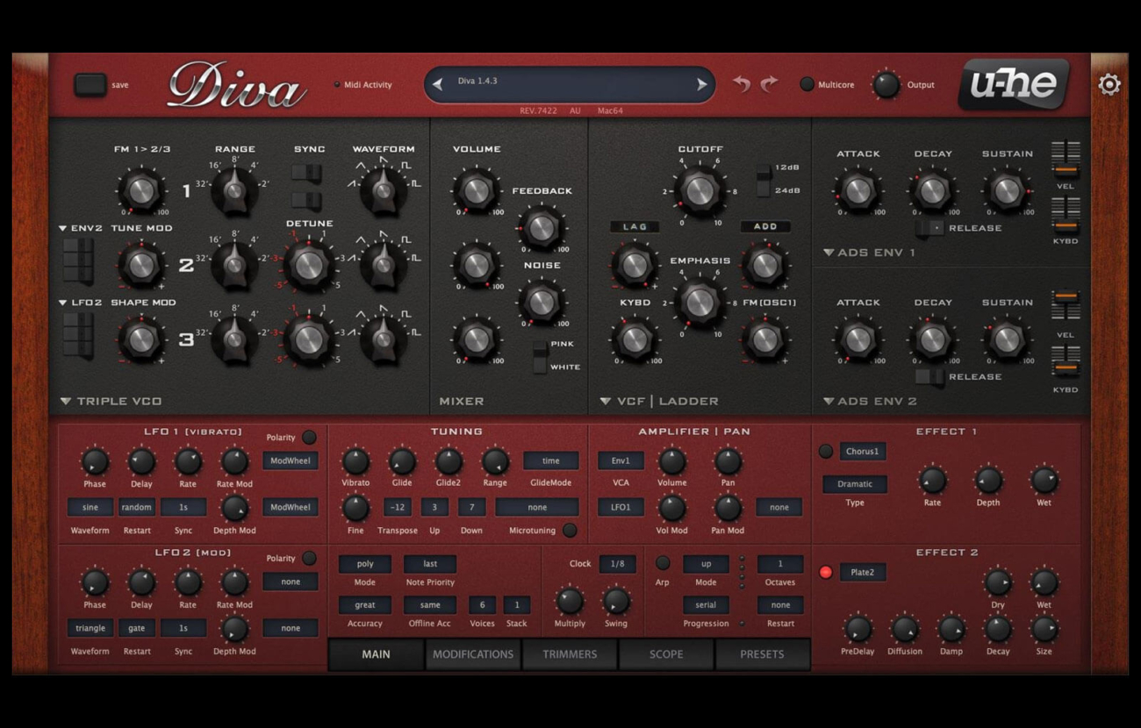
Task: Toggle the Arp on/off button
Action: (x=663, y=563)
